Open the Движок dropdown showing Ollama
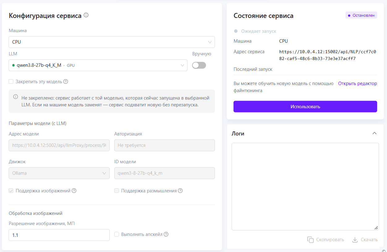Image resolution: width=387 pixels, height=252 pixels. point(59,173)
